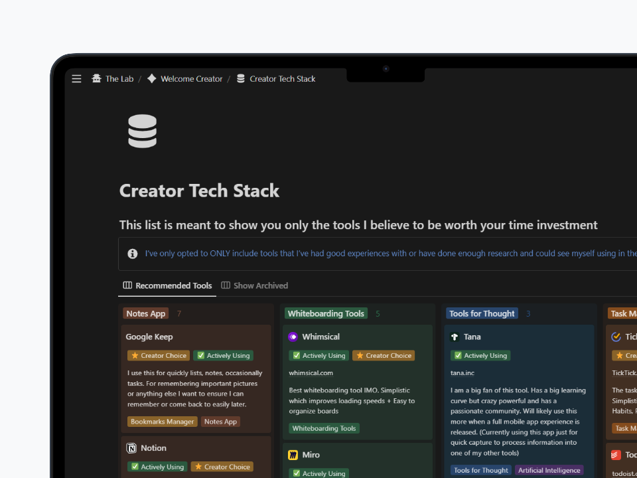Click the Tools for Thought column header
The image size is (637, 478).
point(482,314)
